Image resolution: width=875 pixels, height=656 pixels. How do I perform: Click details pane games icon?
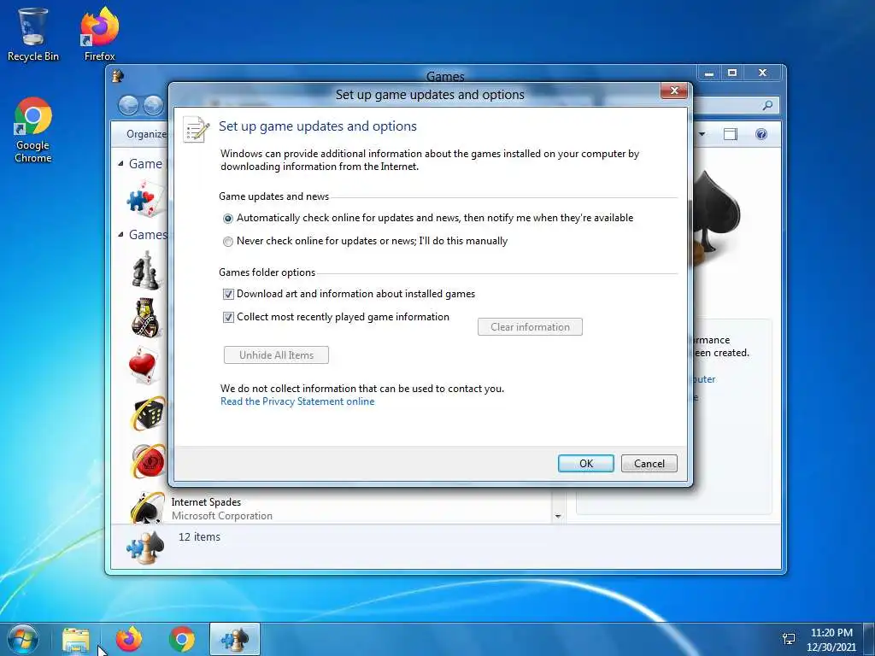[145, 548]
